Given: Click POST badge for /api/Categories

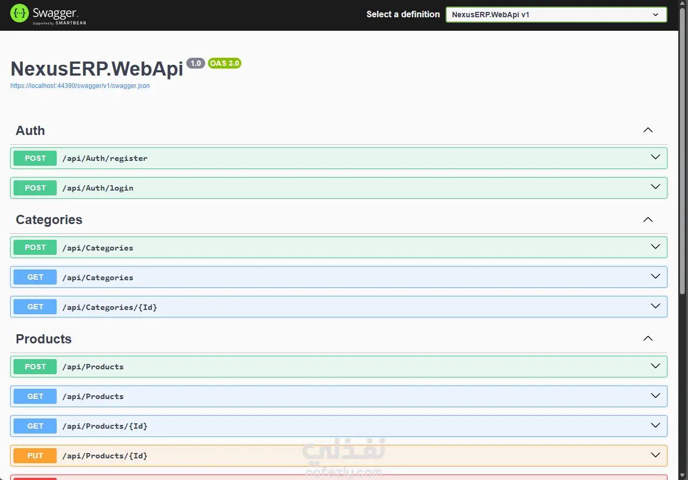Looking at the screenshot, I should [35, 247].
